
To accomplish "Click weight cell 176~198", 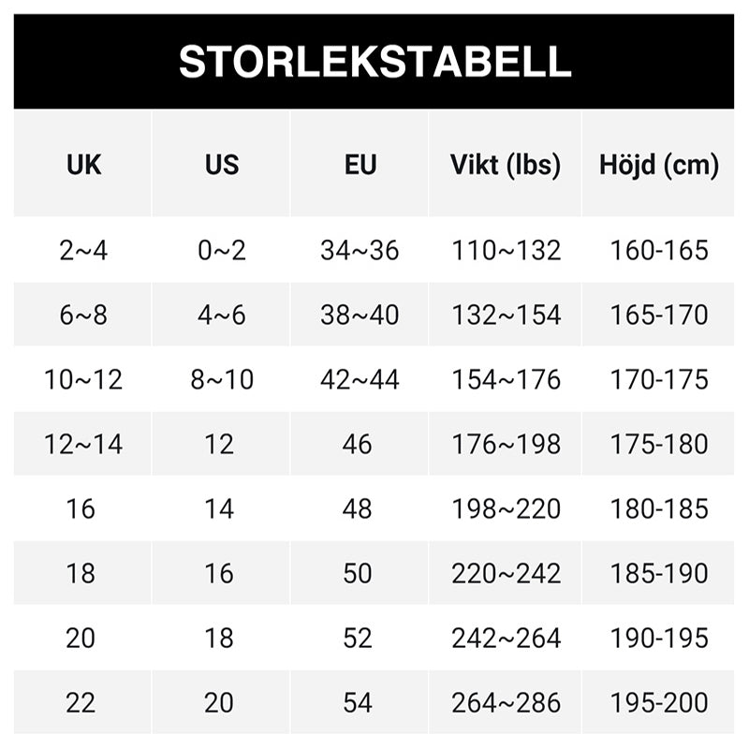I will coord(506,444).
